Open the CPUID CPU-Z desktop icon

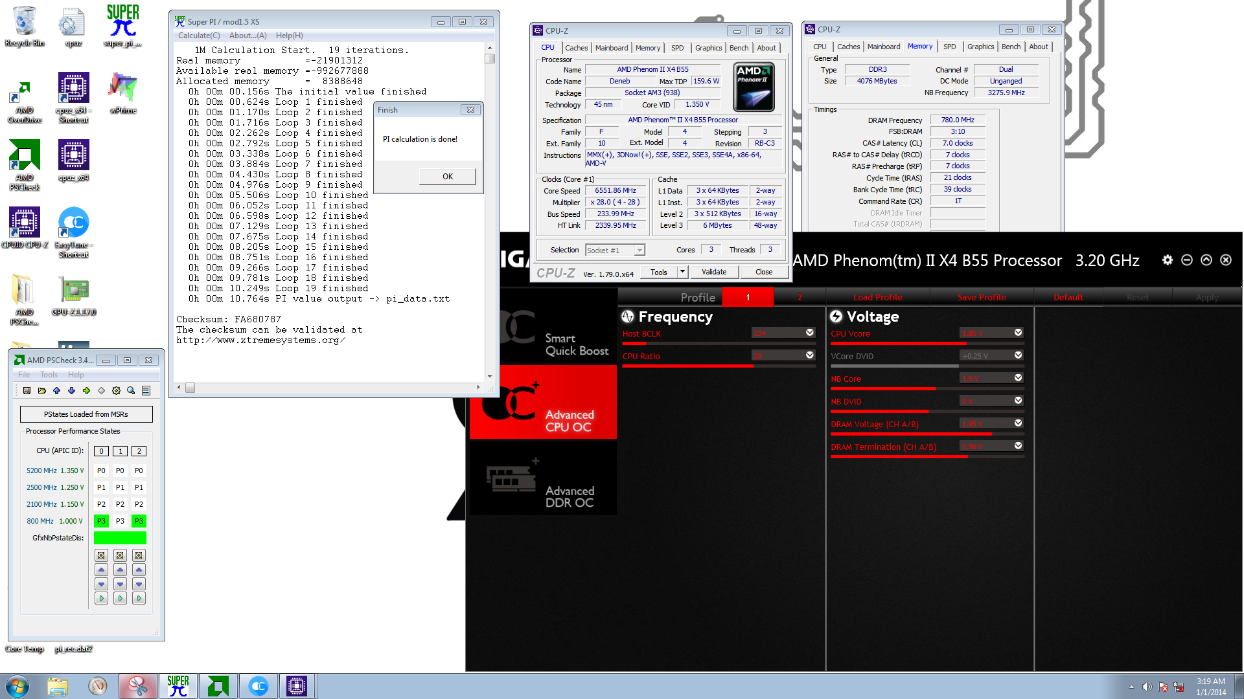pos(25,227)
